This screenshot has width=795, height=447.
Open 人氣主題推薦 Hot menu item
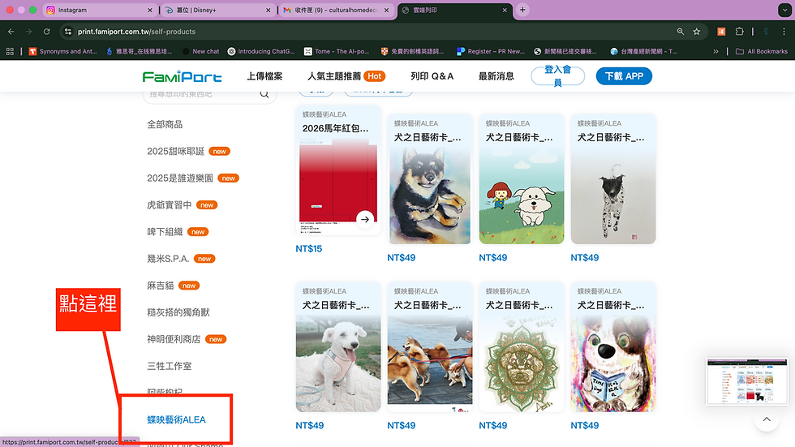(x=346, y=76)
